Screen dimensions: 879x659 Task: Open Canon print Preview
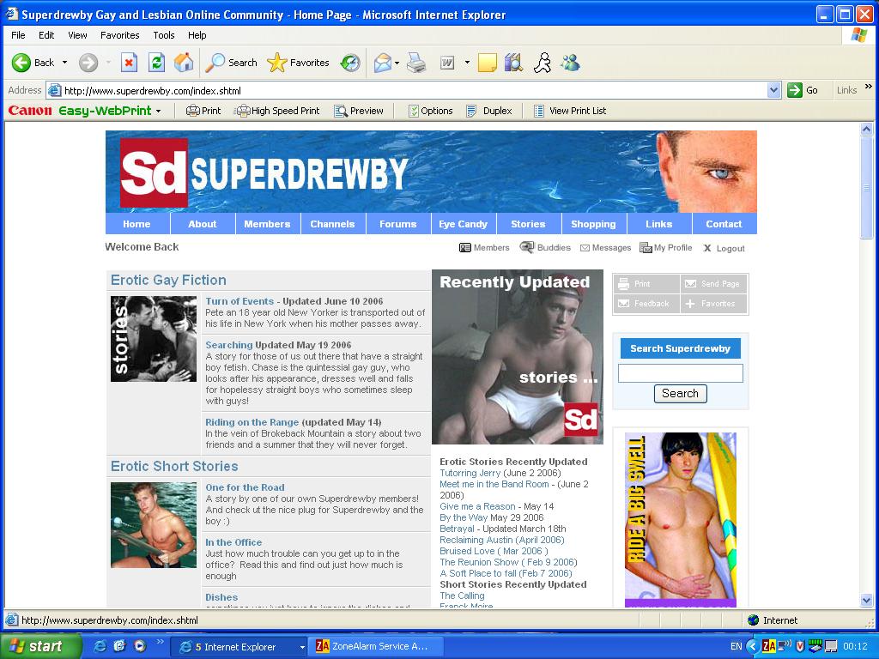click(359, 111)
